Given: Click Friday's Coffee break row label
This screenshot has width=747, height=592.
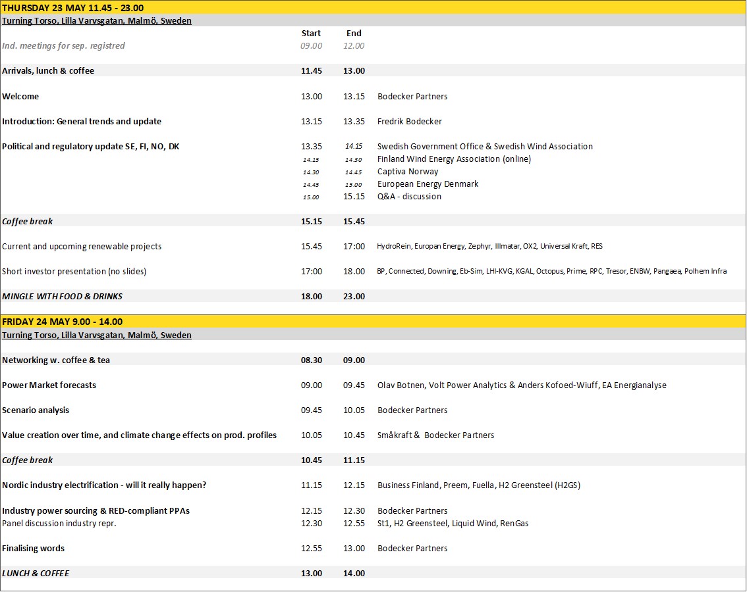Looking at the screenshot, I should coord(27,460).
